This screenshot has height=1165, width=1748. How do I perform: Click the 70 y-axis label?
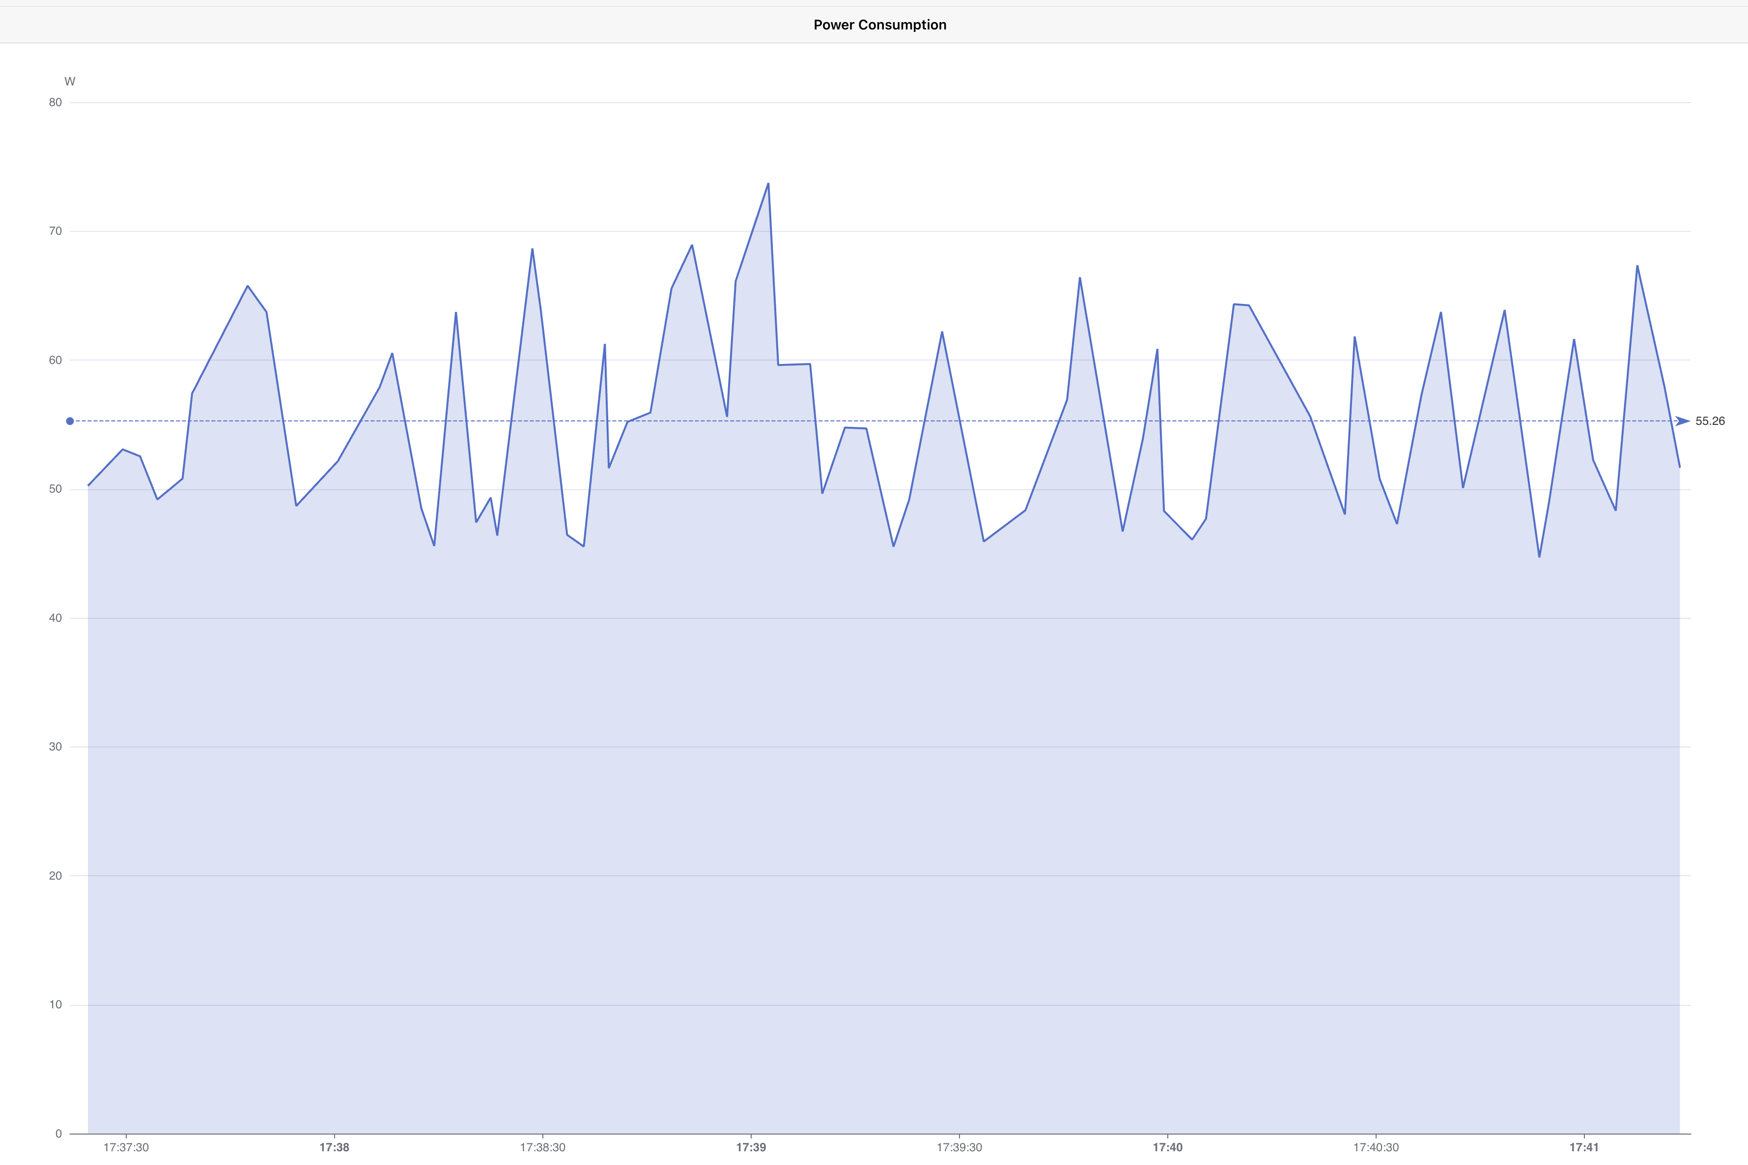56,231
